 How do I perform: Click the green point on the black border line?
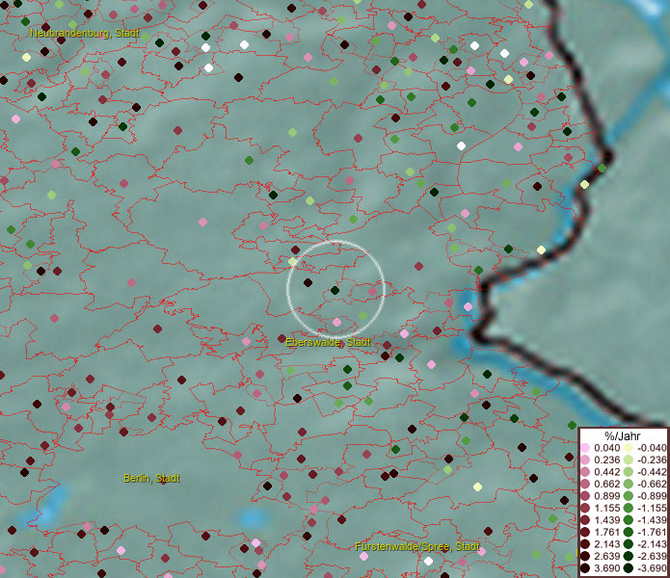tap(603, 169)
